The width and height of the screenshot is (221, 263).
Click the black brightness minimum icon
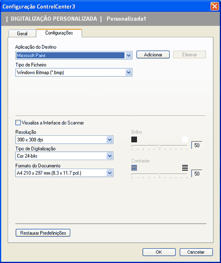pos(134,139)
